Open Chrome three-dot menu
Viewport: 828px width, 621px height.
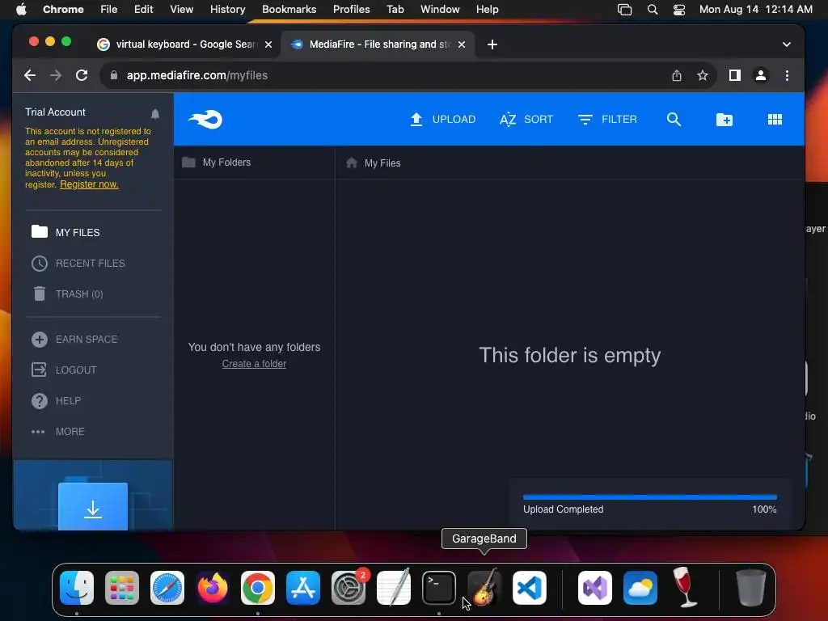[787, 75]
